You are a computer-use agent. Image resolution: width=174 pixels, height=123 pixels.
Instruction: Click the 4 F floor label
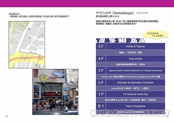coord(101,59)
